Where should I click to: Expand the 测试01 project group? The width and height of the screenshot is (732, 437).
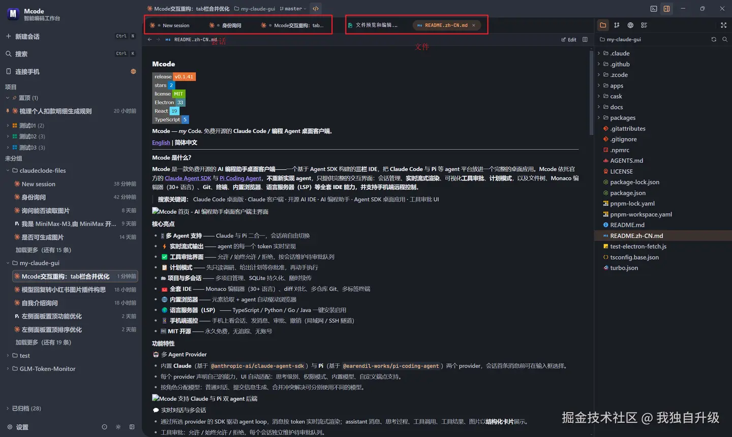click(8, 125)
